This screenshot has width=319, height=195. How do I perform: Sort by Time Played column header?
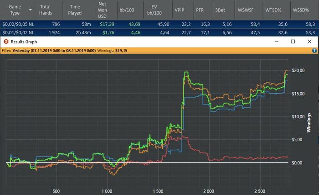(x=75, y=10)
